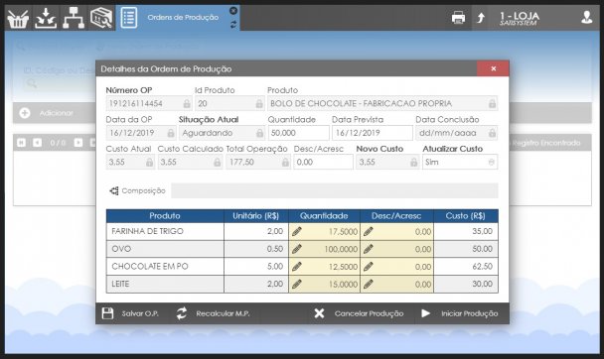Open the Atualizar Custo dropdown

point(460,163)
